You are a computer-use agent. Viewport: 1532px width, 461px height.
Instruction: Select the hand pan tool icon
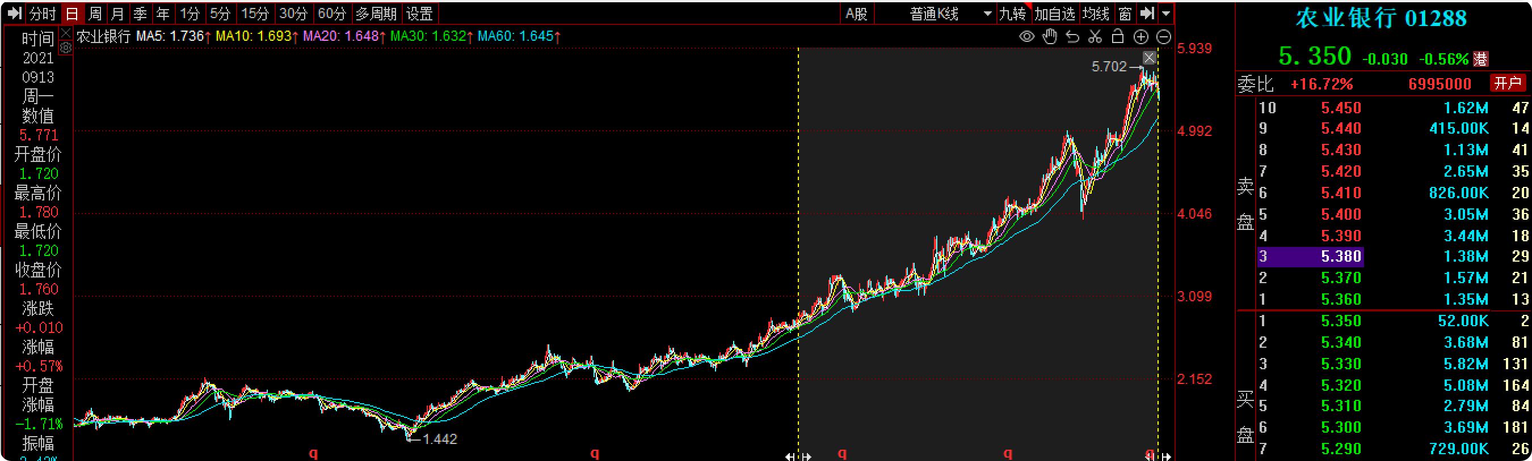tap(1050, 37)
